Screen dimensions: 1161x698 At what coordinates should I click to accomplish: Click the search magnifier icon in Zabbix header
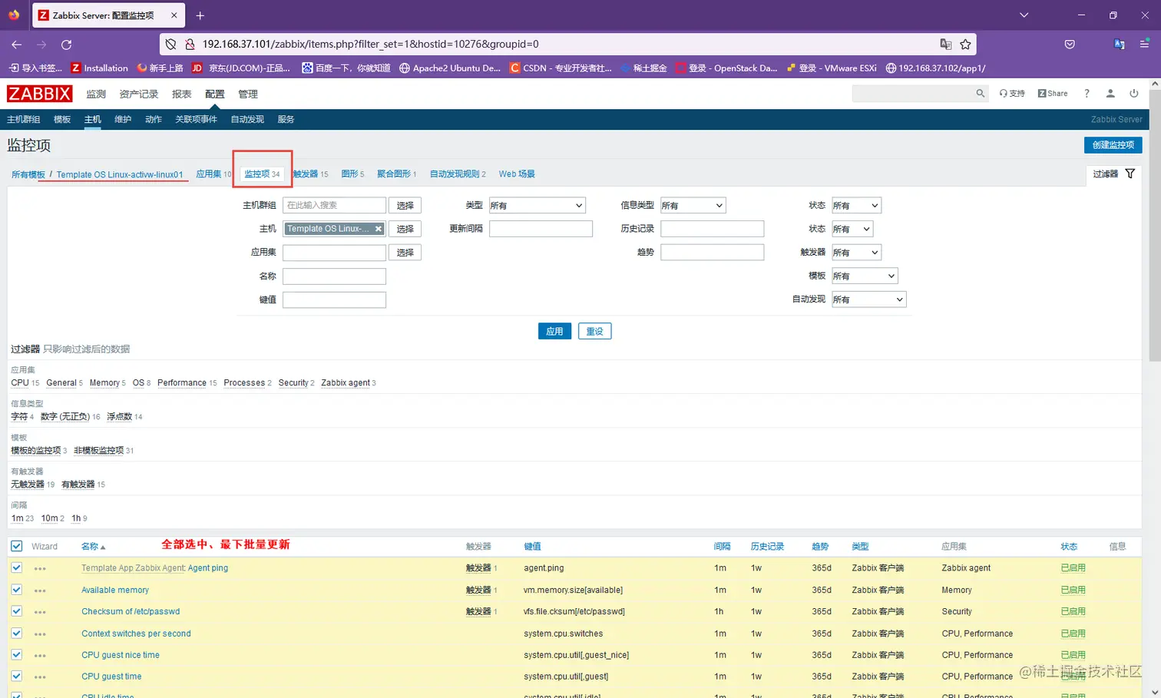tap(980, 94)
